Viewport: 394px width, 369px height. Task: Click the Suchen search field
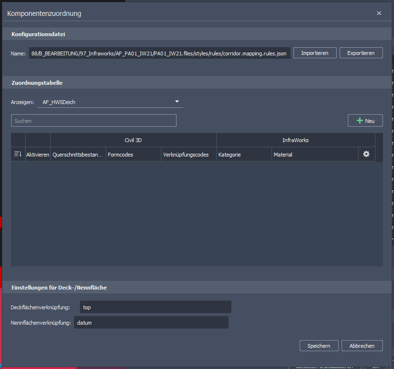point(94,120)
